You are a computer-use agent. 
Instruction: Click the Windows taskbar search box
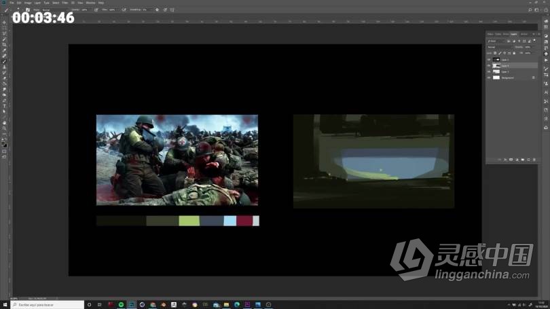pos(48,305)
